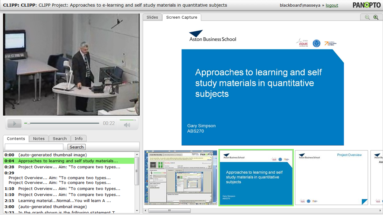
Task: Click the thumbnail strip horizontal scrollbar handle
Action: pos(169,211)
